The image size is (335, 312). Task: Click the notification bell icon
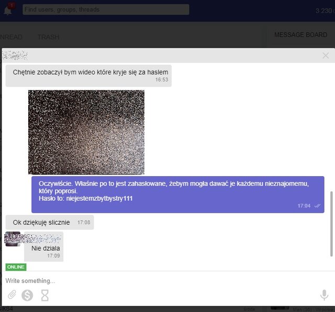click(8, 10)
